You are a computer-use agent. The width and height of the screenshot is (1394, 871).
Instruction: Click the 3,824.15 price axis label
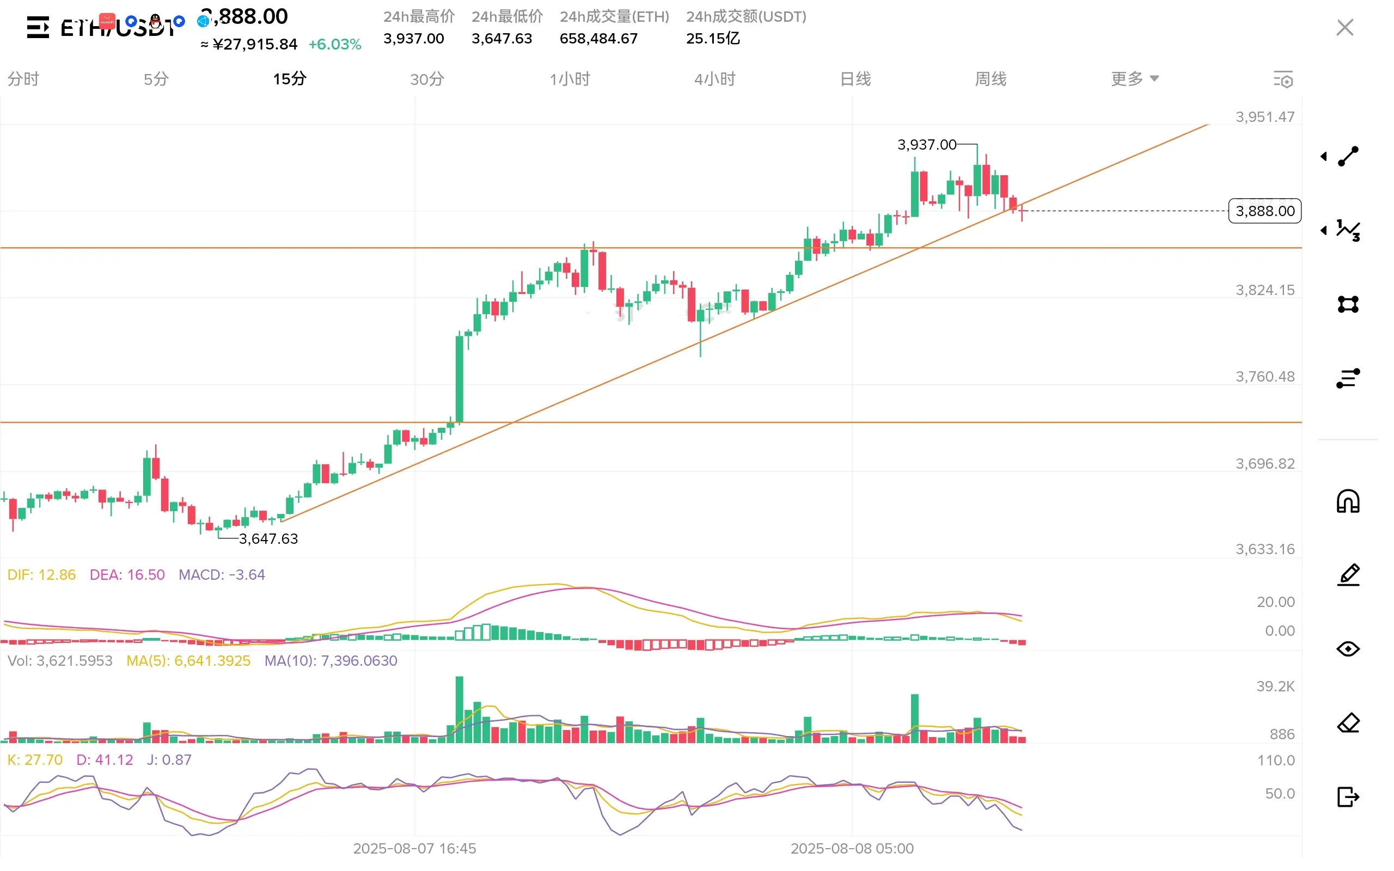(1265, 290)
